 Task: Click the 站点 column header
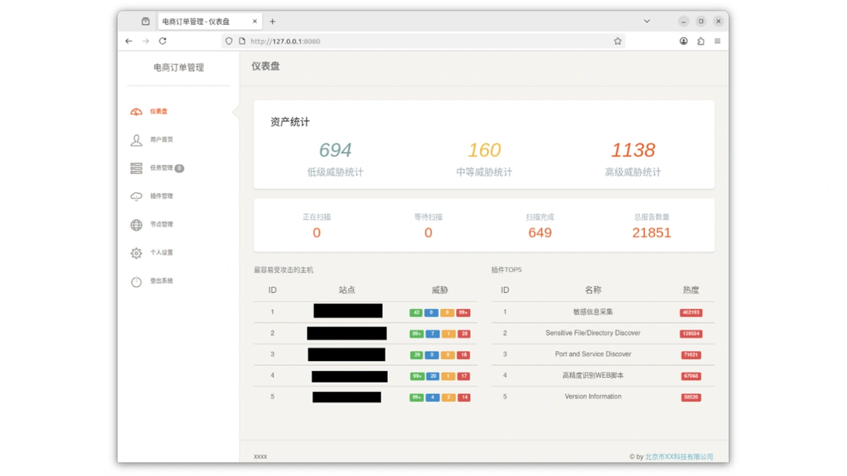tap(347, 290)
